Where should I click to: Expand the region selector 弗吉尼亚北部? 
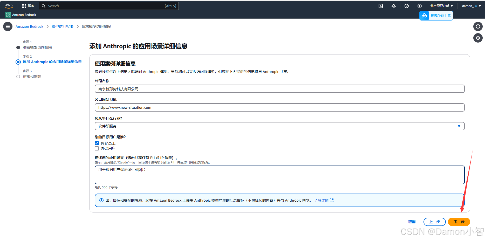click(x=441, y=6)
